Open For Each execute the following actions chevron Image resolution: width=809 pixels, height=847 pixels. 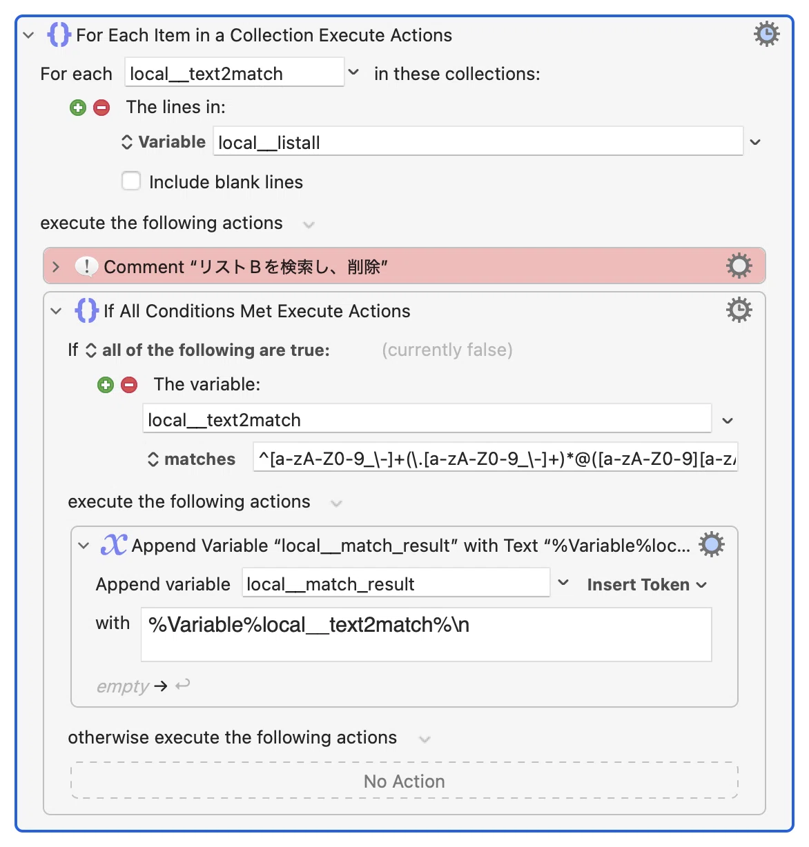tap(309, 224)
